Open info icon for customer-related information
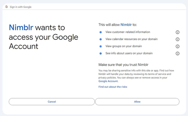This screenshot has width=188, height=116. (177, 32)
